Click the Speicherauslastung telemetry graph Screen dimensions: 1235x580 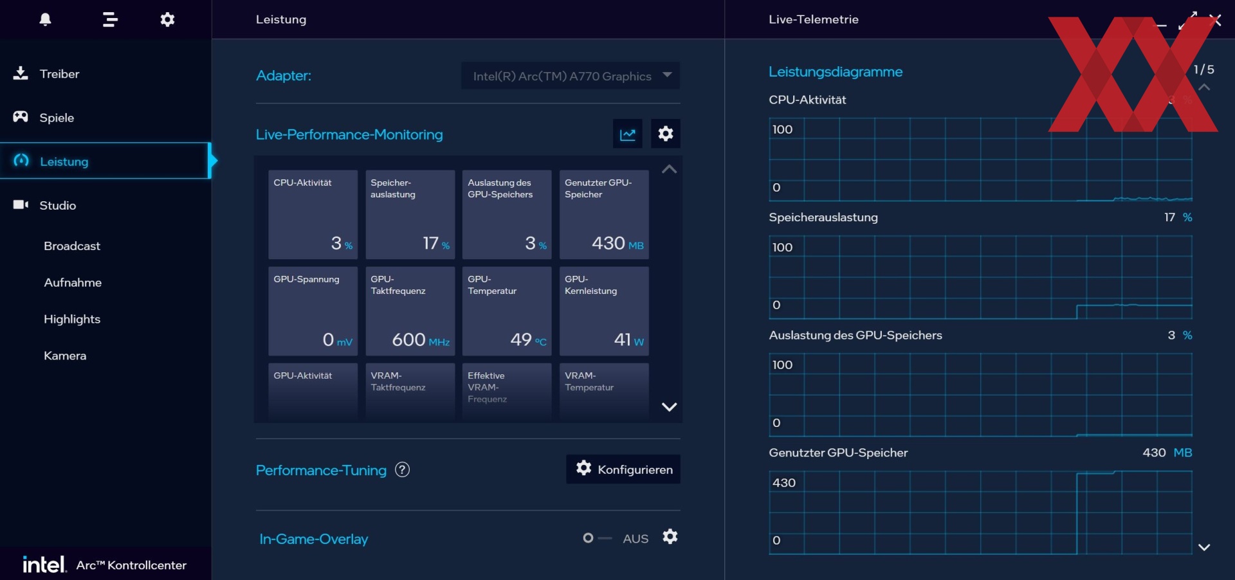pos(980,277)
